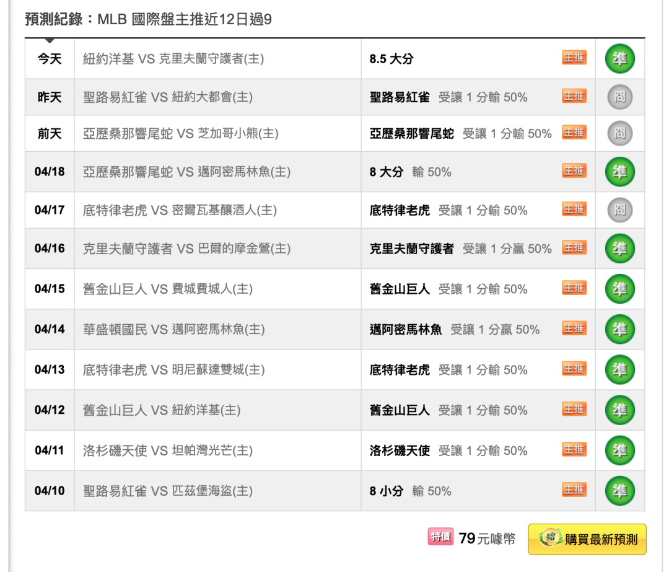Select the 洛杉磯天使 VS 坦帕灣光芒(主) matchup

[x=168, y=451]
